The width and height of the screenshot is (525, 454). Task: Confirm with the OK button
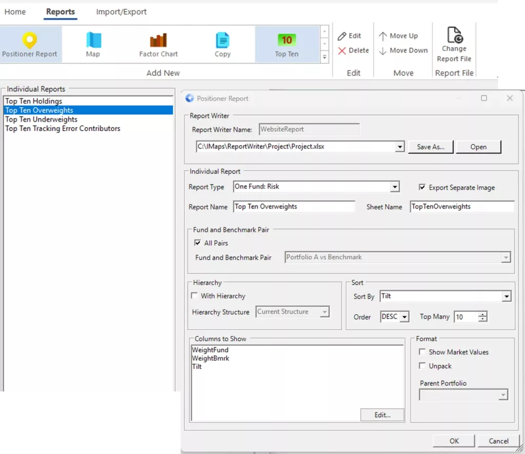[454, 441]
